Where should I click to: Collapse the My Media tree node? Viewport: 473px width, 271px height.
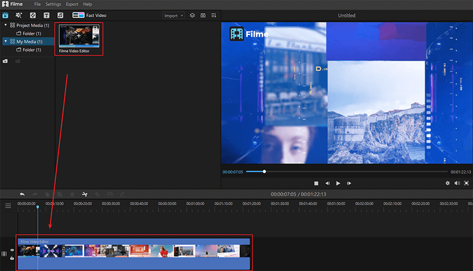point(5,41)
